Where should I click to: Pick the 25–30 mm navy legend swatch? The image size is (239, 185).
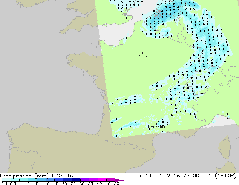[76, 180]
